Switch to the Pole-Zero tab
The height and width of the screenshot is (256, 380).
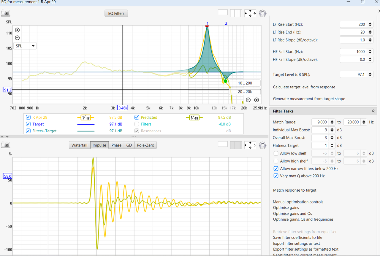145,145
